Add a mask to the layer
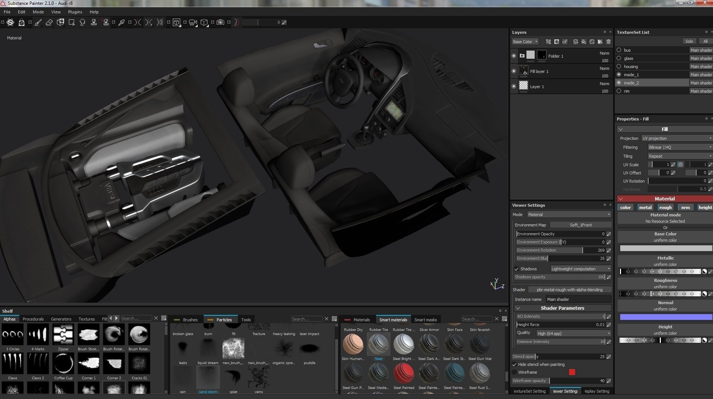The width and height of the screenshot is (713, 399). pyautogui.click(x=557, y=42)
